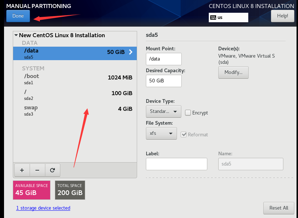Select the /boot sda1 partition
This screenshot has height=218, width=298.
[x=75, y=79]
